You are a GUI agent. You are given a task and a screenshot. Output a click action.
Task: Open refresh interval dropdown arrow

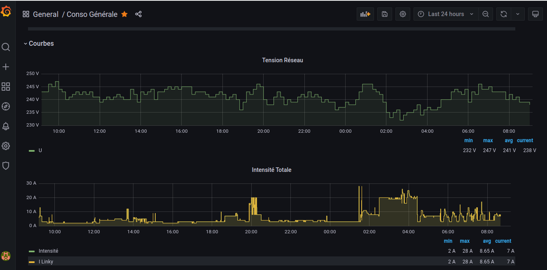coord(518,14)
